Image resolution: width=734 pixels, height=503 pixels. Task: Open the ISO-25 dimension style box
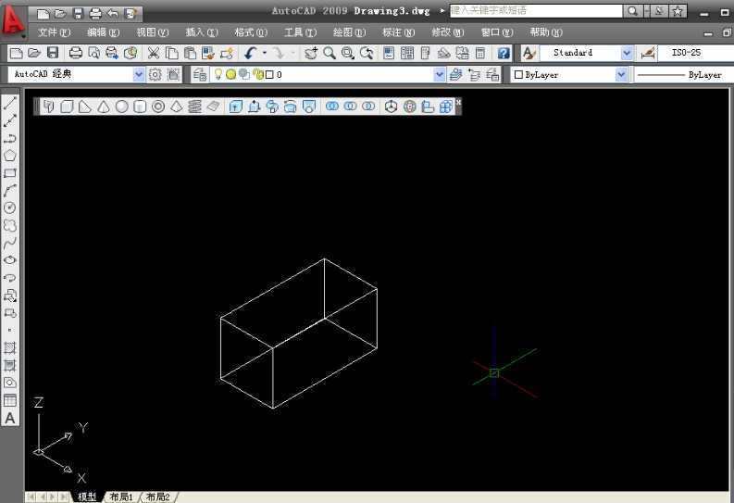point(696,53)
